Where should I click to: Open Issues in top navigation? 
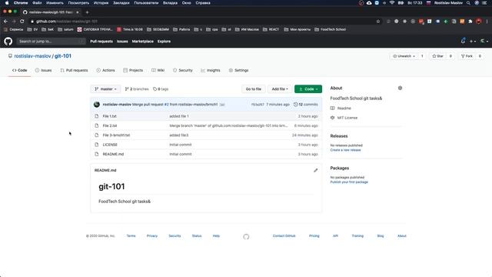[x=122, y=42]
